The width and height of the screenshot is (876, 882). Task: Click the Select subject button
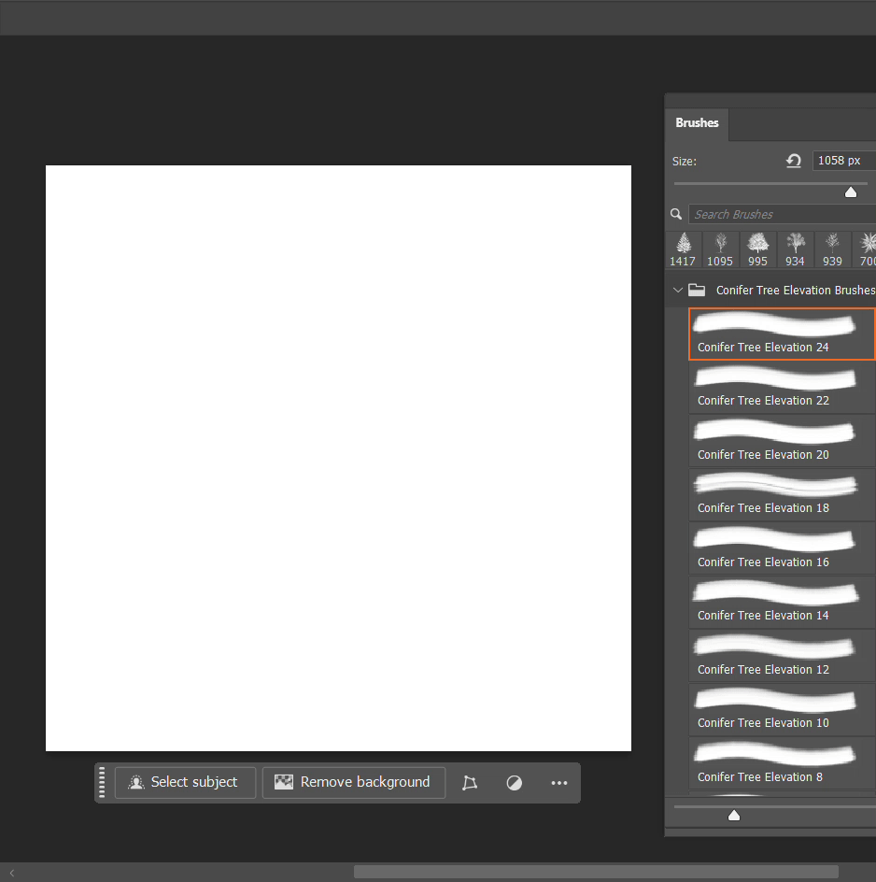pyautogui.click(x=185, y=783)
